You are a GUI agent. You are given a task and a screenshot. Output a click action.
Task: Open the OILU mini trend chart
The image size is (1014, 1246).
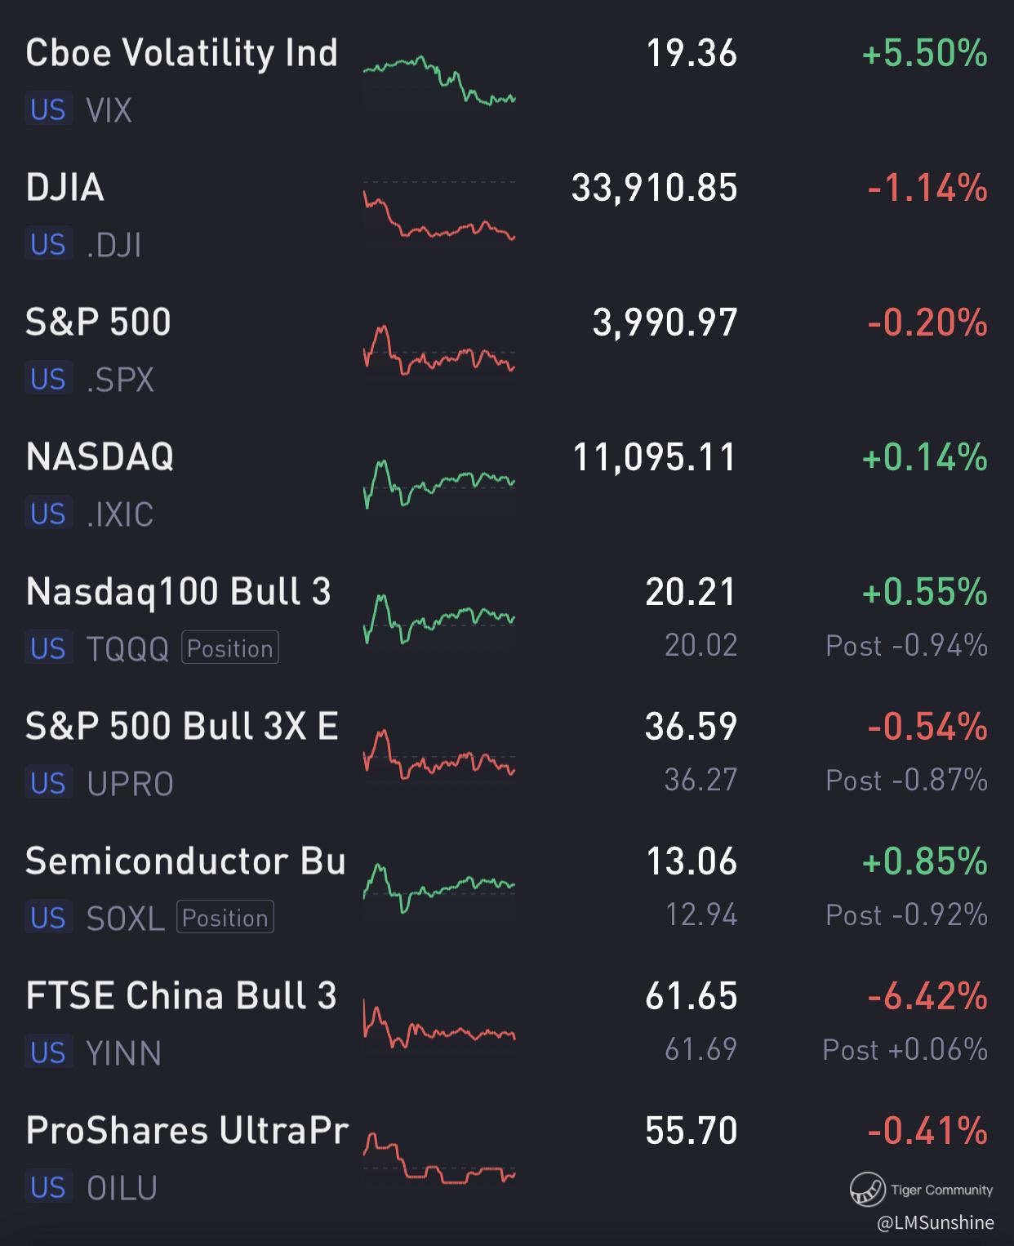click(x=439, y=1159)
